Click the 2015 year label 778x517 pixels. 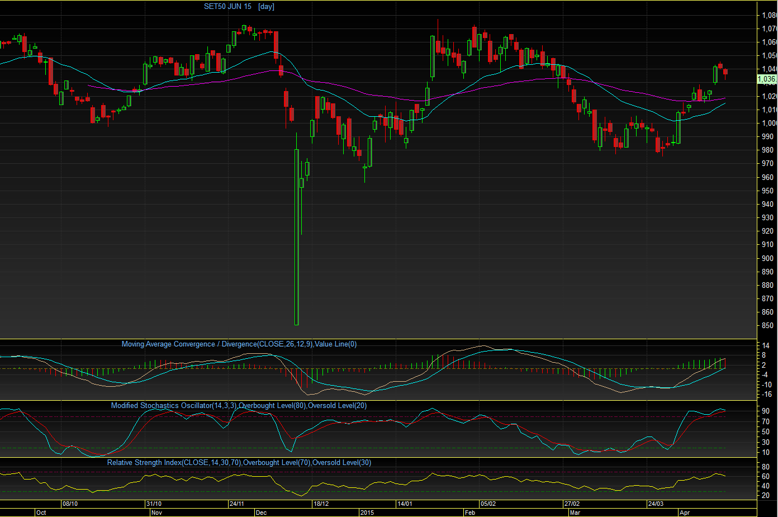367,513
